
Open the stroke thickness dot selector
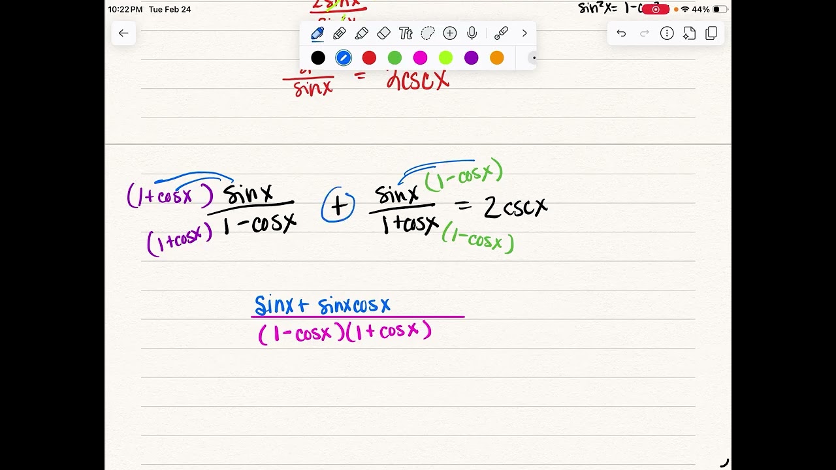pos(532,58)
